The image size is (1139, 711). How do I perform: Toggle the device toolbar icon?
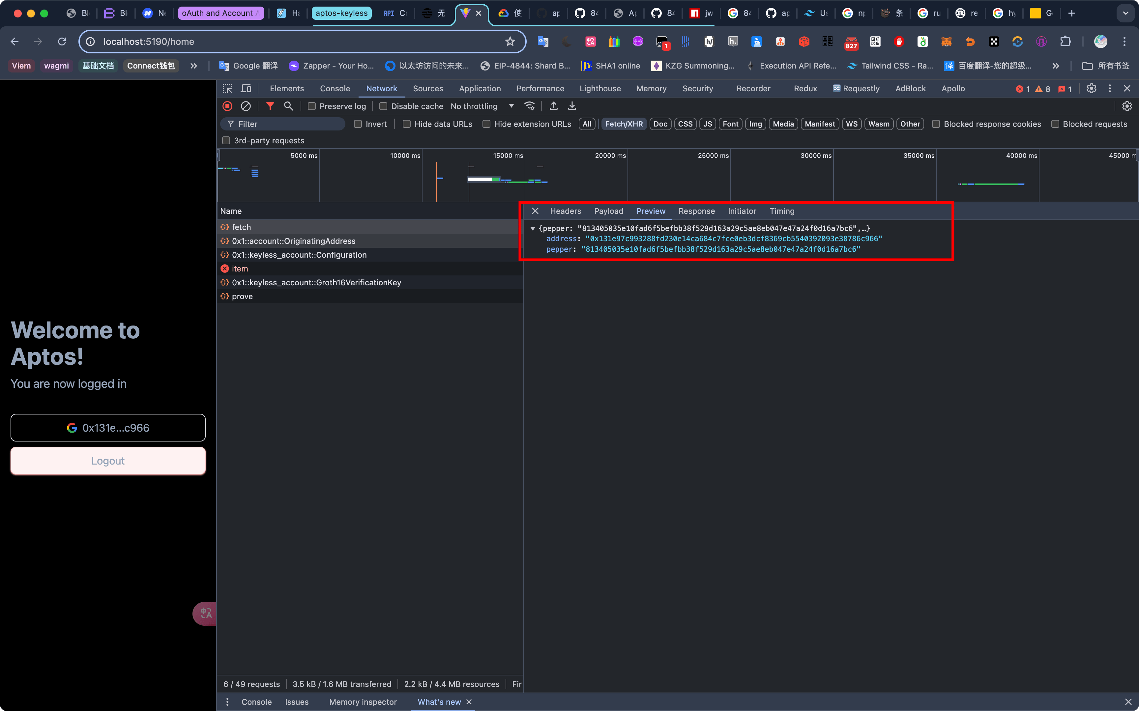click(x=246, y=88)
